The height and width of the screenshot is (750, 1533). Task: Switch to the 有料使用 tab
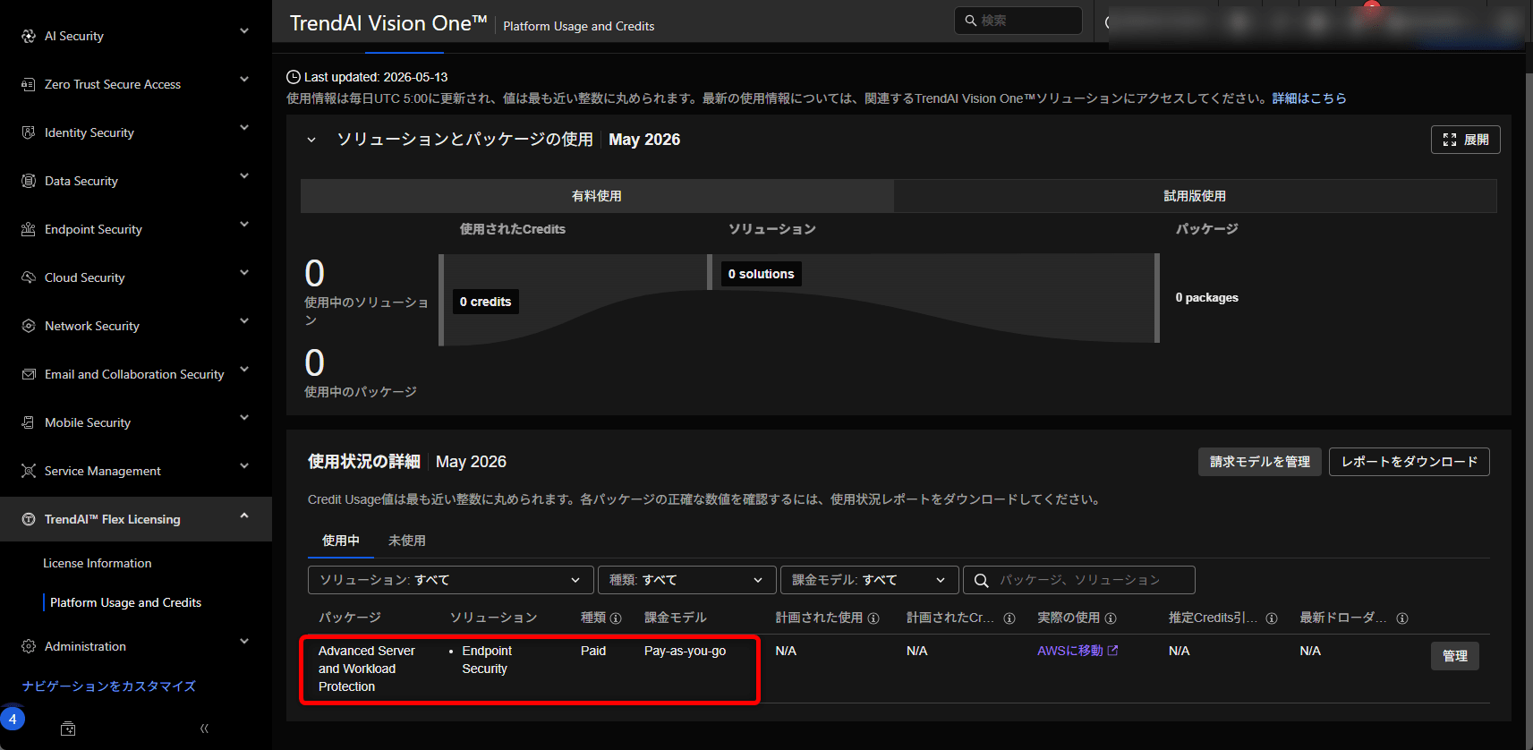597,196
